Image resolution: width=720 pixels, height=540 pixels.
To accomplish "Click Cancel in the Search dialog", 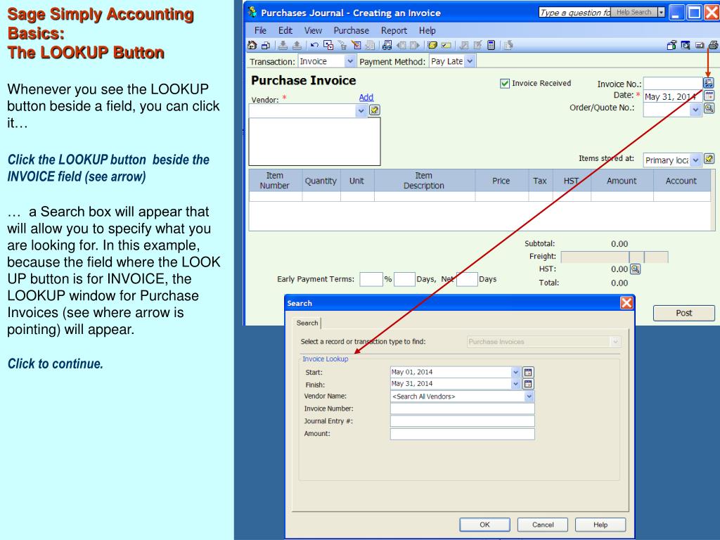I will tap(543, 525).
